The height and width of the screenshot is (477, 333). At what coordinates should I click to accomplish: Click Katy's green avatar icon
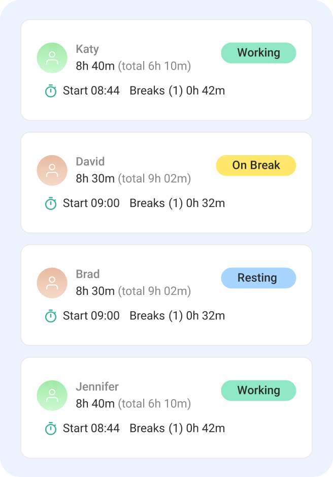[52, 58]
